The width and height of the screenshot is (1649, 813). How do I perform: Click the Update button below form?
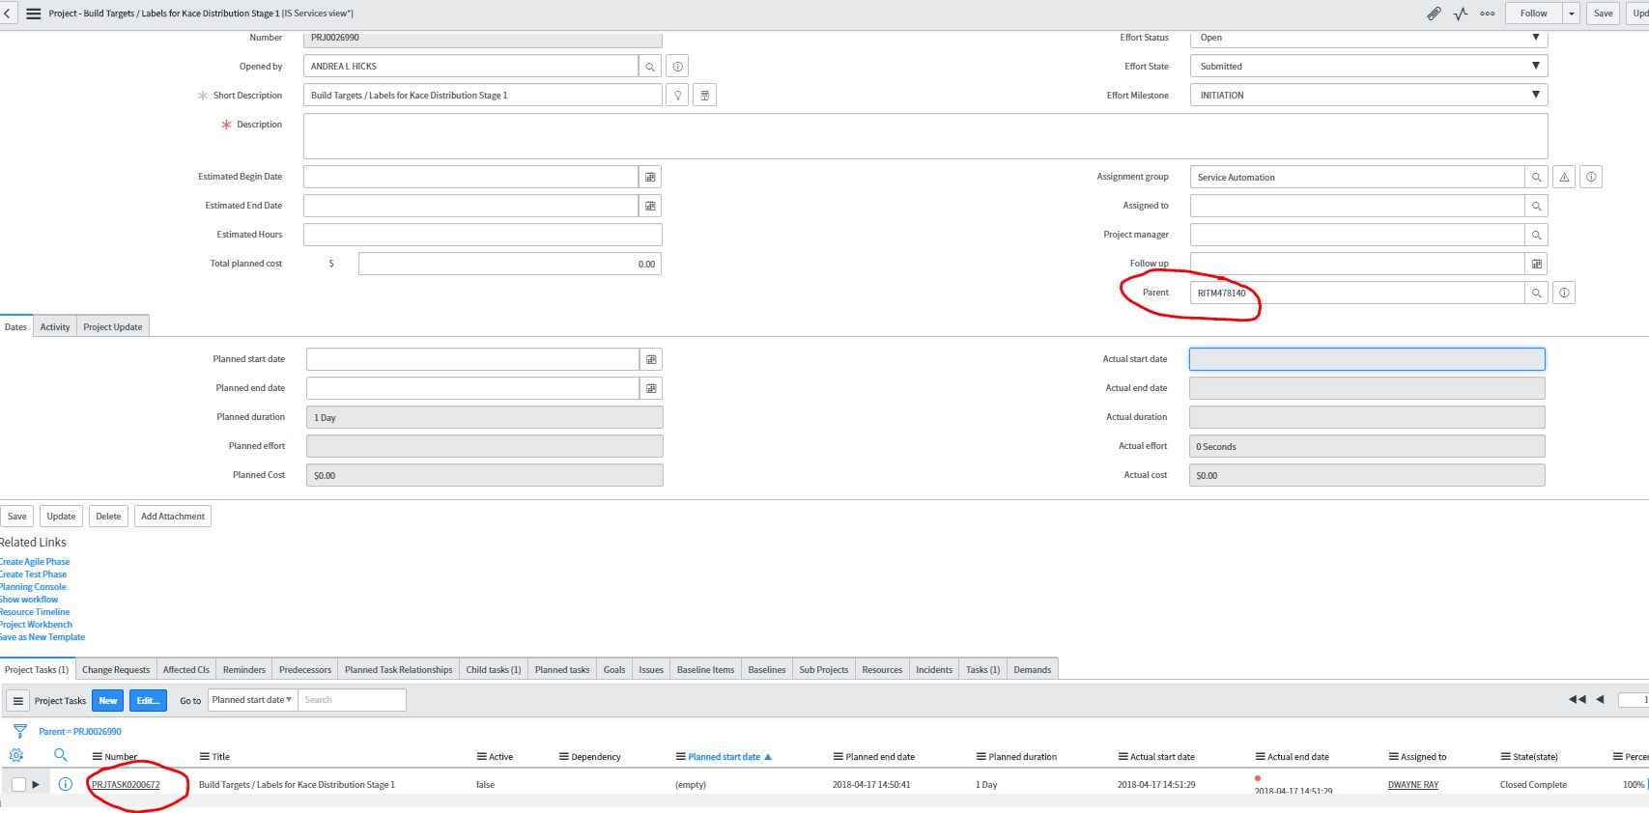[61, 517]
